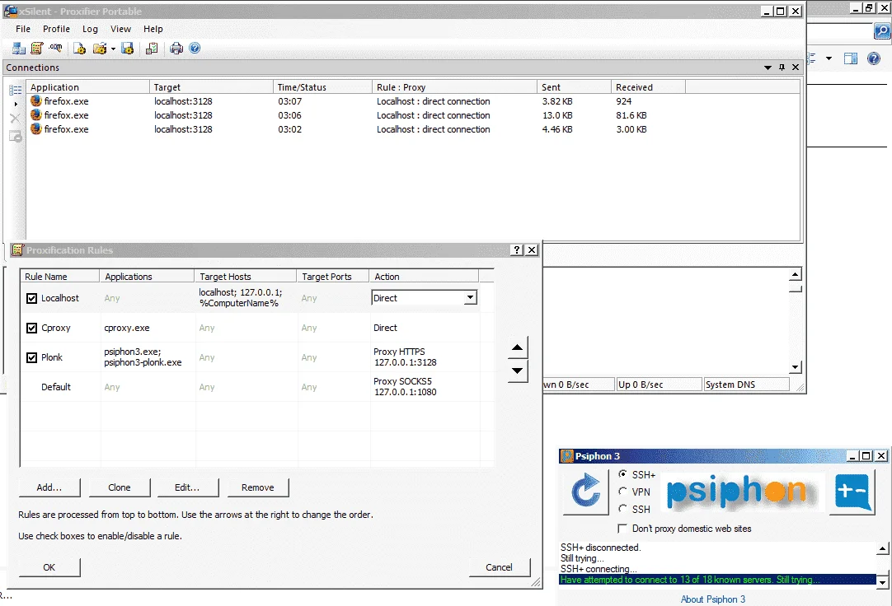Open the load profile folder icon
The height and width of the screenshot is (606, 892).
(100, 49)
